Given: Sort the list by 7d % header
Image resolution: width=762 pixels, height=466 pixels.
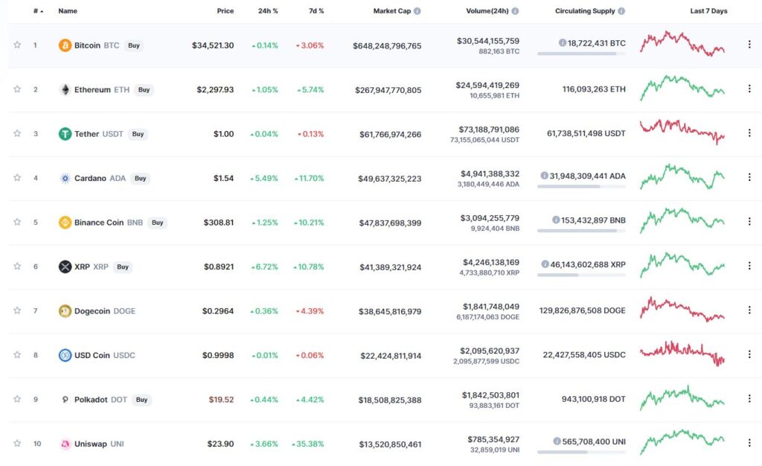Looking at the screenshot, I should (316, 10).
